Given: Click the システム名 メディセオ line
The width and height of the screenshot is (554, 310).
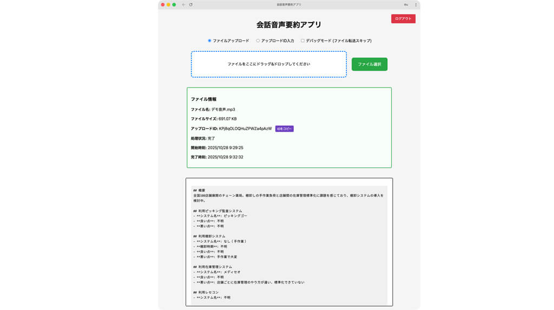Looking at the screenshot, I should click(x=217, y=272).
